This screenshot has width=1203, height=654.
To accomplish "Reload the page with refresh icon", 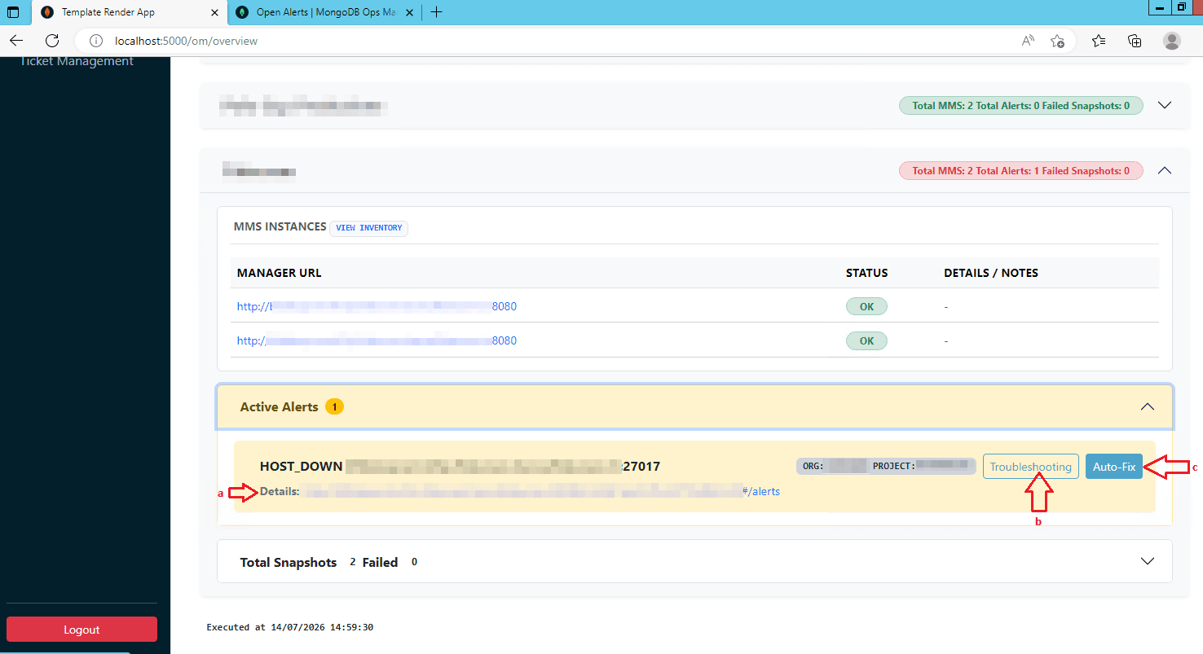I will (52, 41).
